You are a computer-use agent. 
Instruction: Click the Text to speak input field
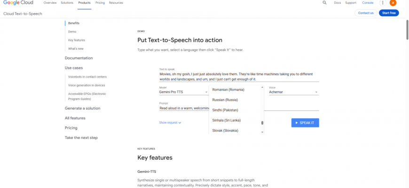[239, 76]
